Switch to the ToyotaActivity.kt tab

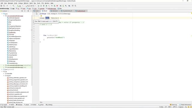[x=67, y=11]
